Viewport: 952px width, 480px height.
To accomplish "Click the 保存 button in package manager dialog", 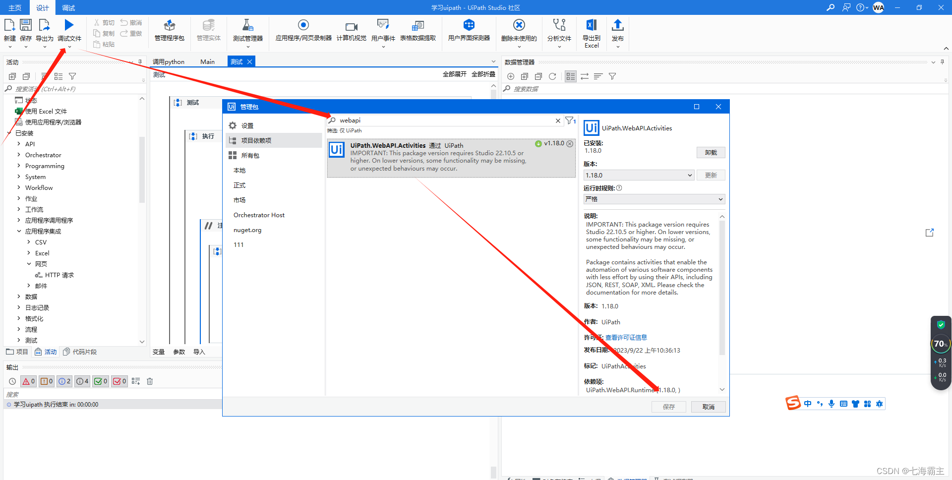I will [669, 407].
